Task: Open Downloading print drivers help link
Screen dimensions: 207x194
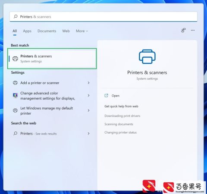Action: [122, 116]
